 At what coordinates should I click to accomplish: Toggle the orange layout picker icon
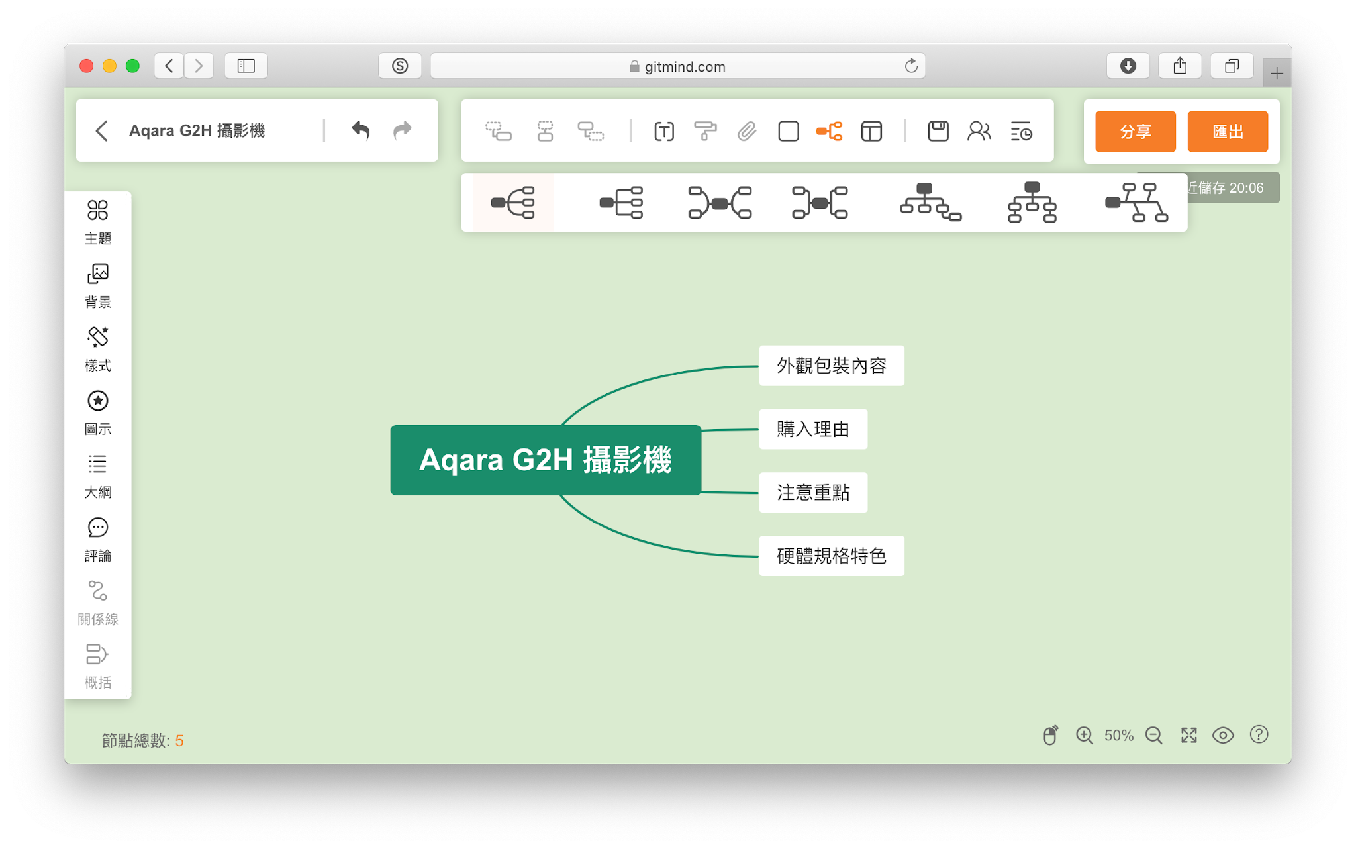point(830,131)
